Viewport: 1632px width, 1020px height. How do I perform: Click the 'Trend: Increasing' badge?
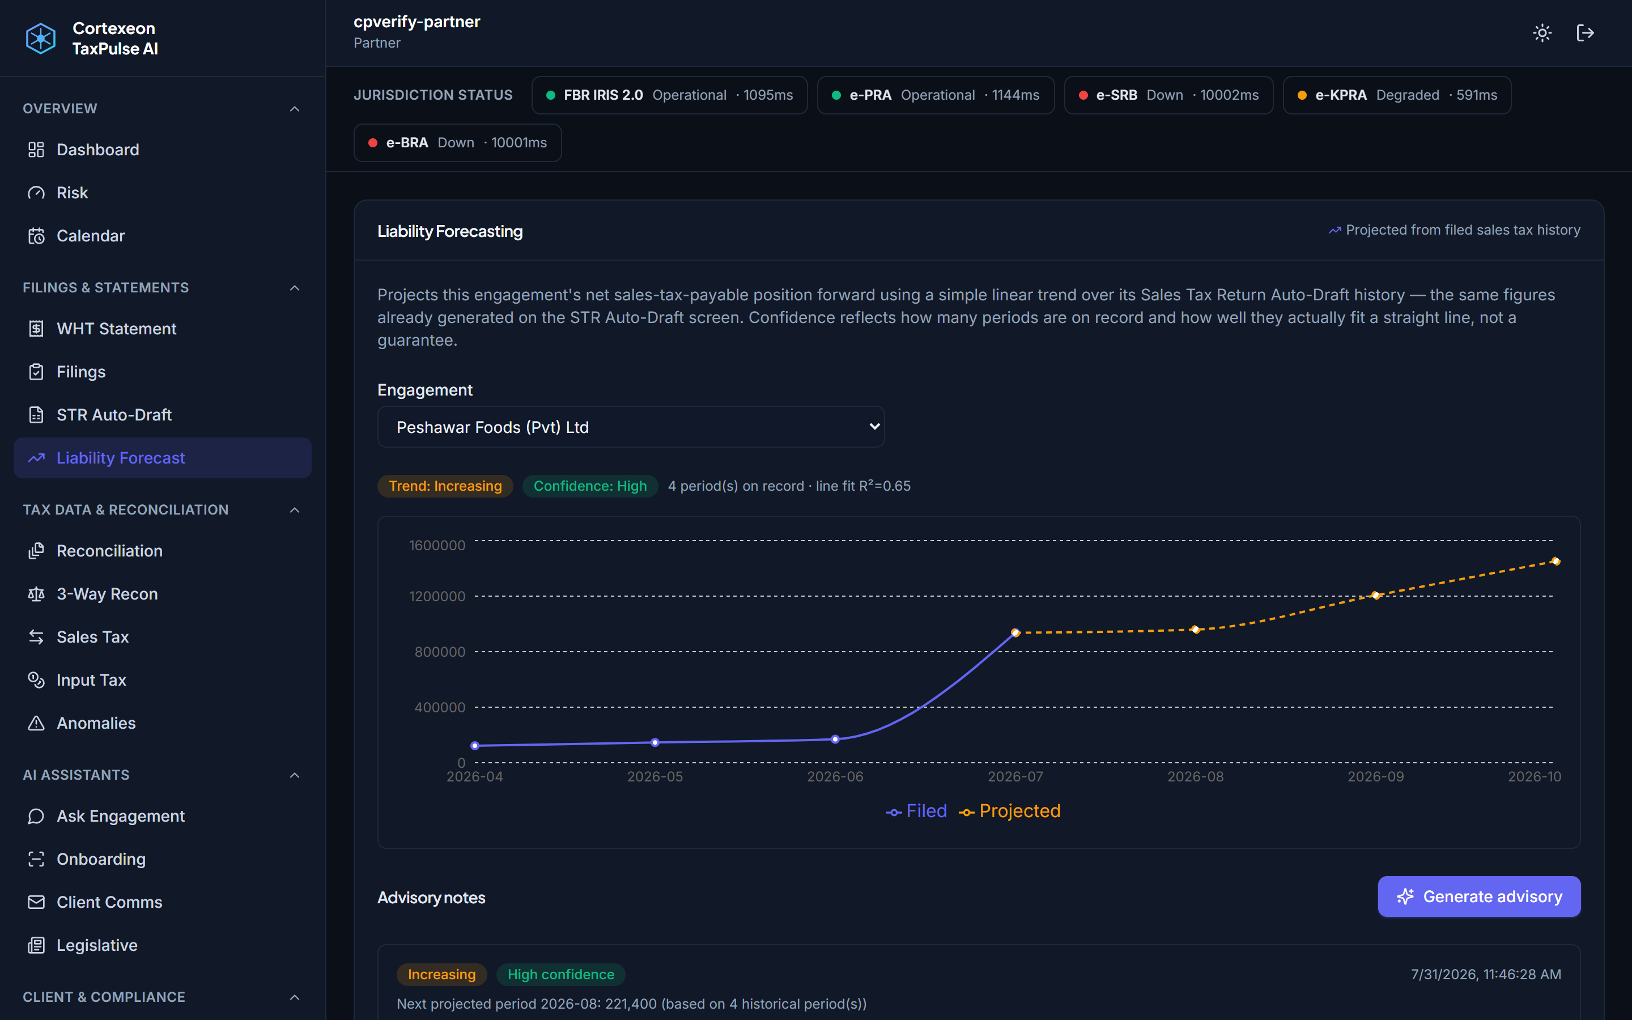tap(445, 486)
